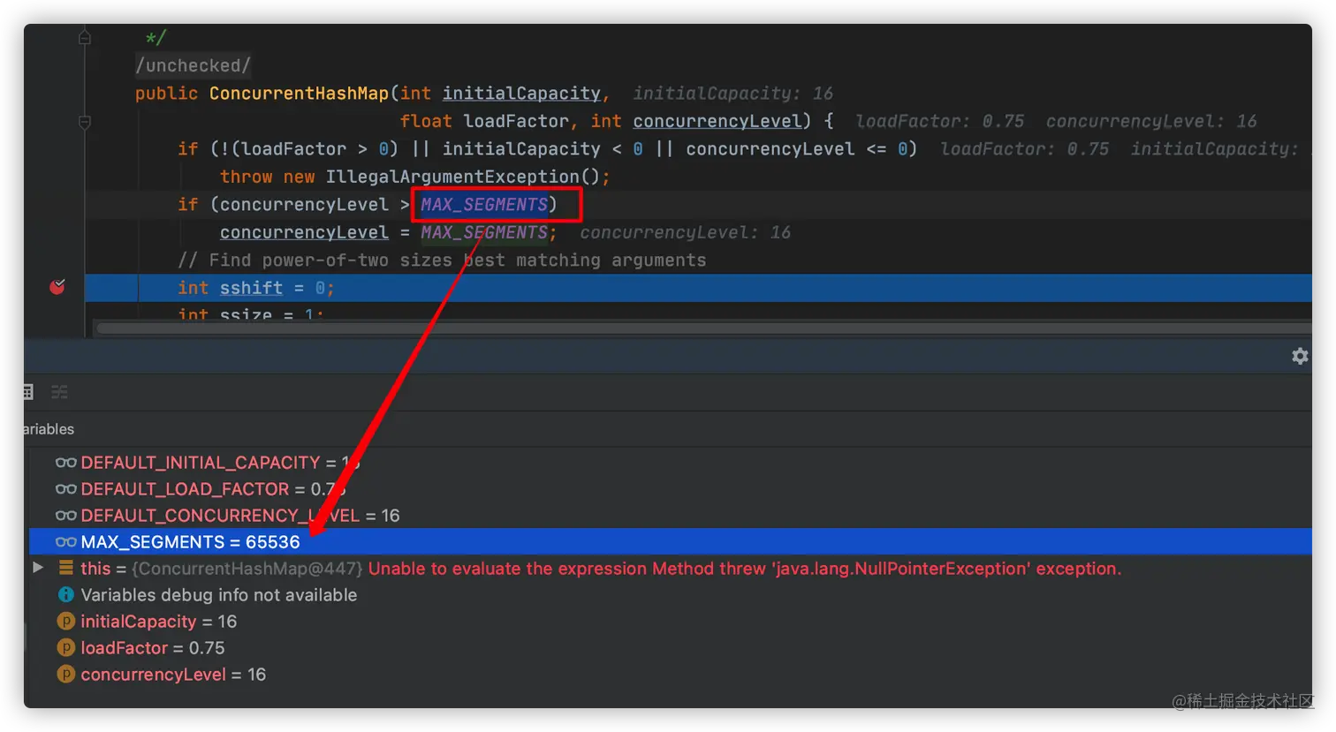Click the threads layout icon in debugger toolbar

pyautogui.click(x=59, y=392)
